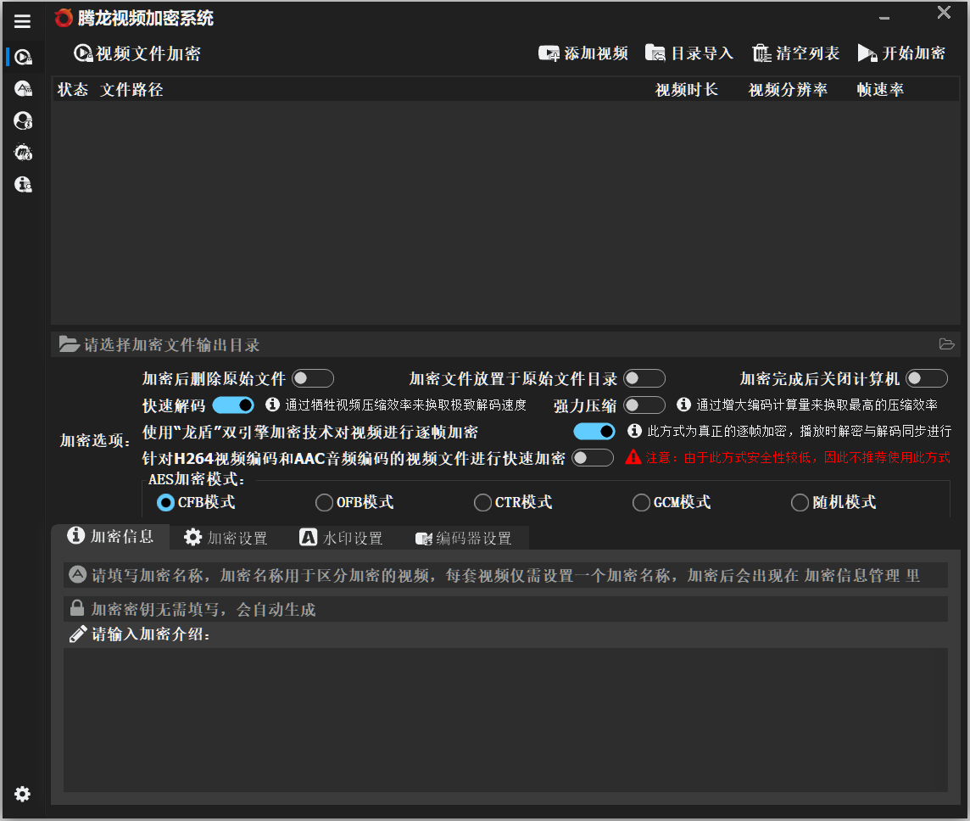Click the folder browse icon for output directory
This screenshot has height=821, width=970.
point(946,344)
